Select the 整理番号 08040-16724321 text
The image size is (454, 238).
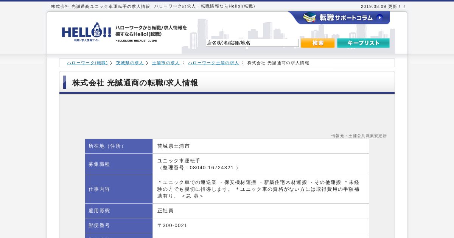tap(199, 168)
